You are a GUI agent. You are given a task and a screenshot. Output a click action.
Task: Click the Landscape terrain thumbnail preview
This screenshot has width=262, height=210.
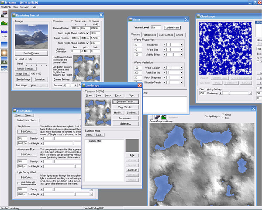(x=98, y=112)
